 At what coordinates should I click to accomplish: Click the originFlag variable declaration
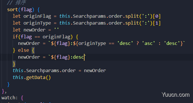coord(37,16)
